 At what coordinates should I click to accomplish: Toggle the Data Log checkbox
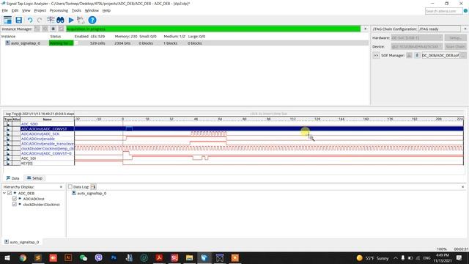tap(70, 186)
